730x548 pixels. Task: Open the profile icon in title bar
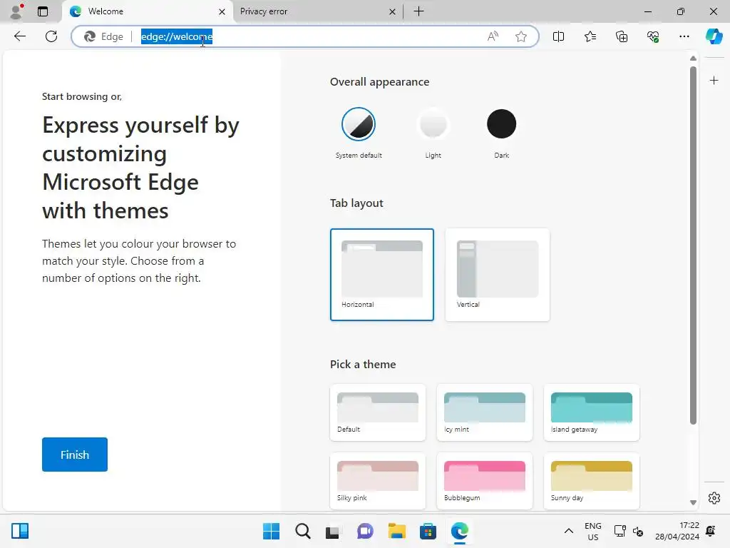(x=17, y=11)
